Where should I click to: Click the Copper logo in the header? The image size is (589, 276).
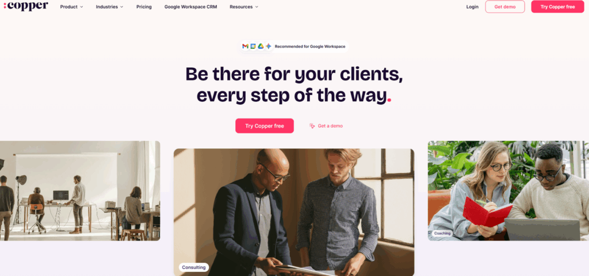26,6
